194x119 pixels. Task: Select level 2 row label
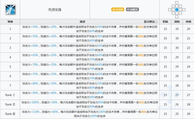10,38
